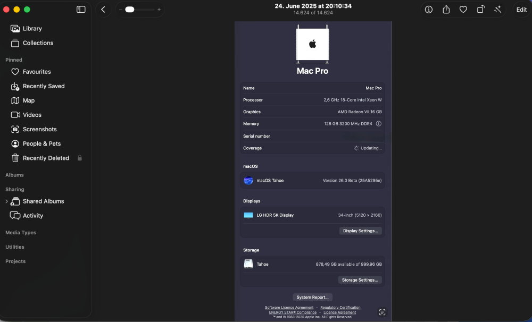Click the Live Text scan icon on photo
The height and width of the screenshot is (322, 532).
tap(383, 312)
